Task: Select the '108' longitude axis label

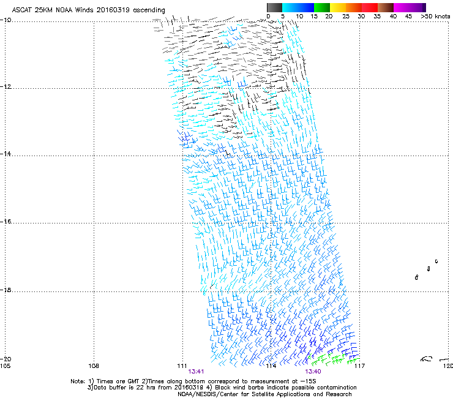Action: pos(94,366)
